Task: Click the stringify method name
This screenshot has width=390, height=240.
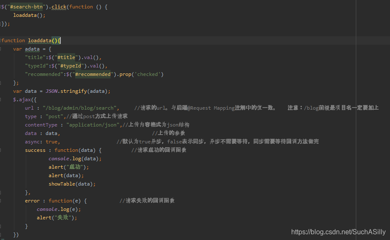Action: tap(73, 91)
